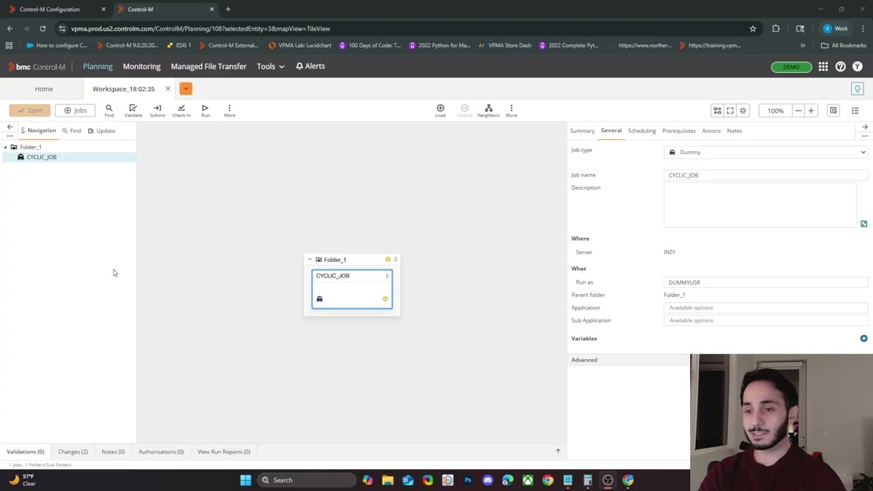873x491 pixels.
Task: Submit the workspace using the Submit icon
Action: (157, 110)
